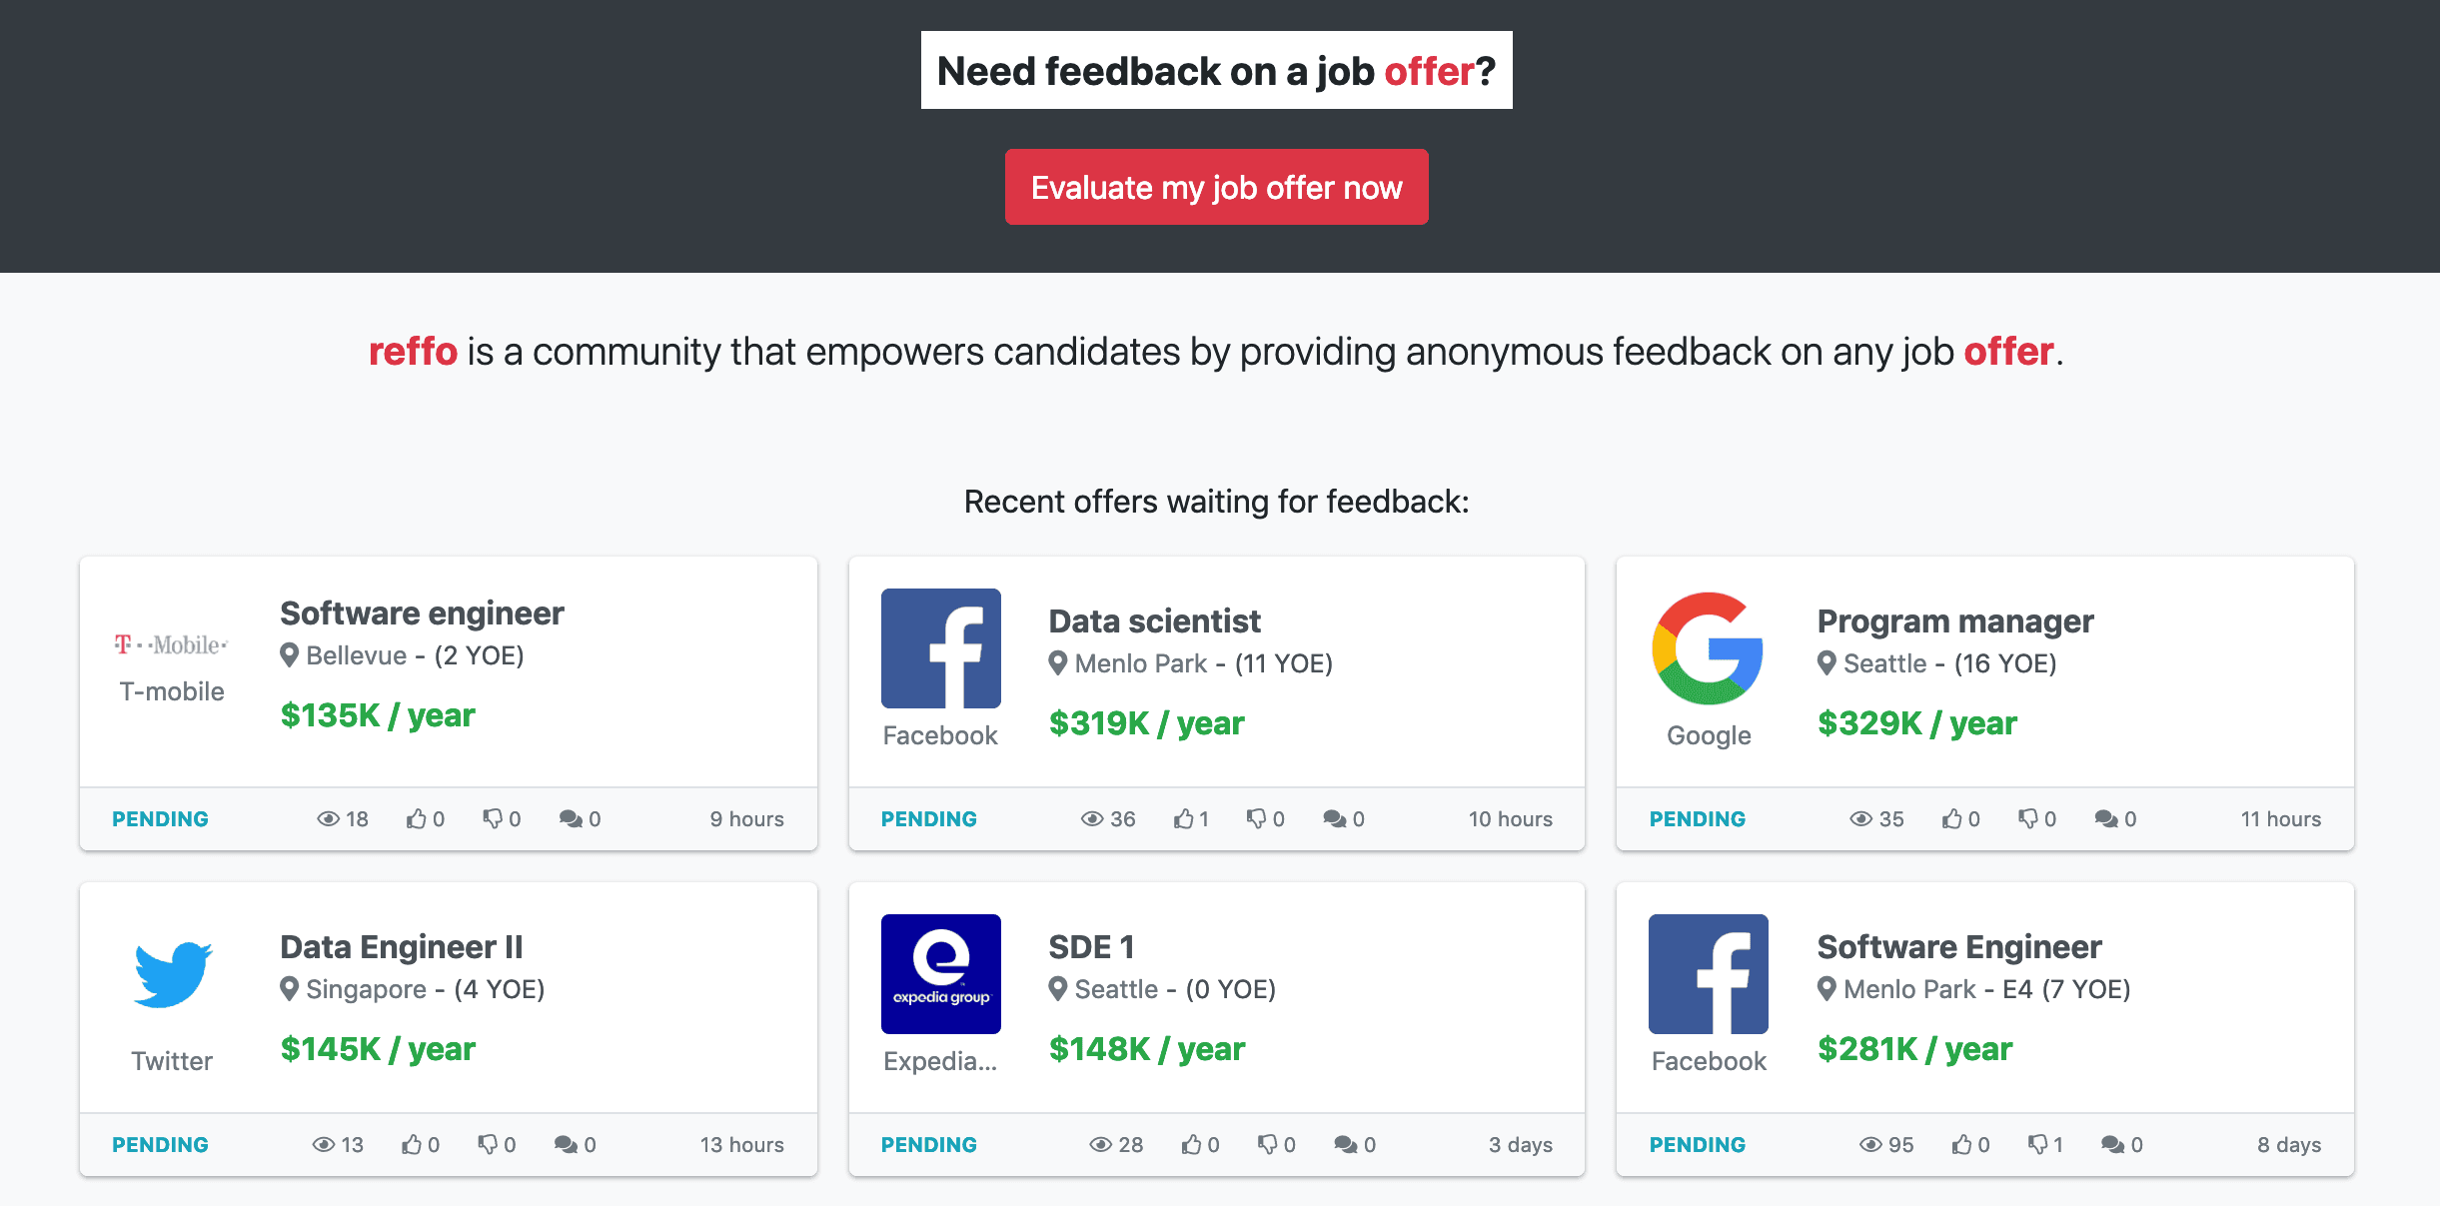Click the $281K / year salary text

[1914, 1049]
